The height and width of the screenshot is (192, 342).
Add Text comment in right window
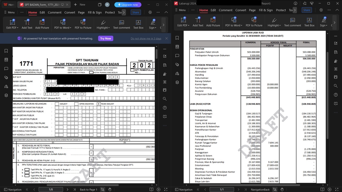(292, 22)
